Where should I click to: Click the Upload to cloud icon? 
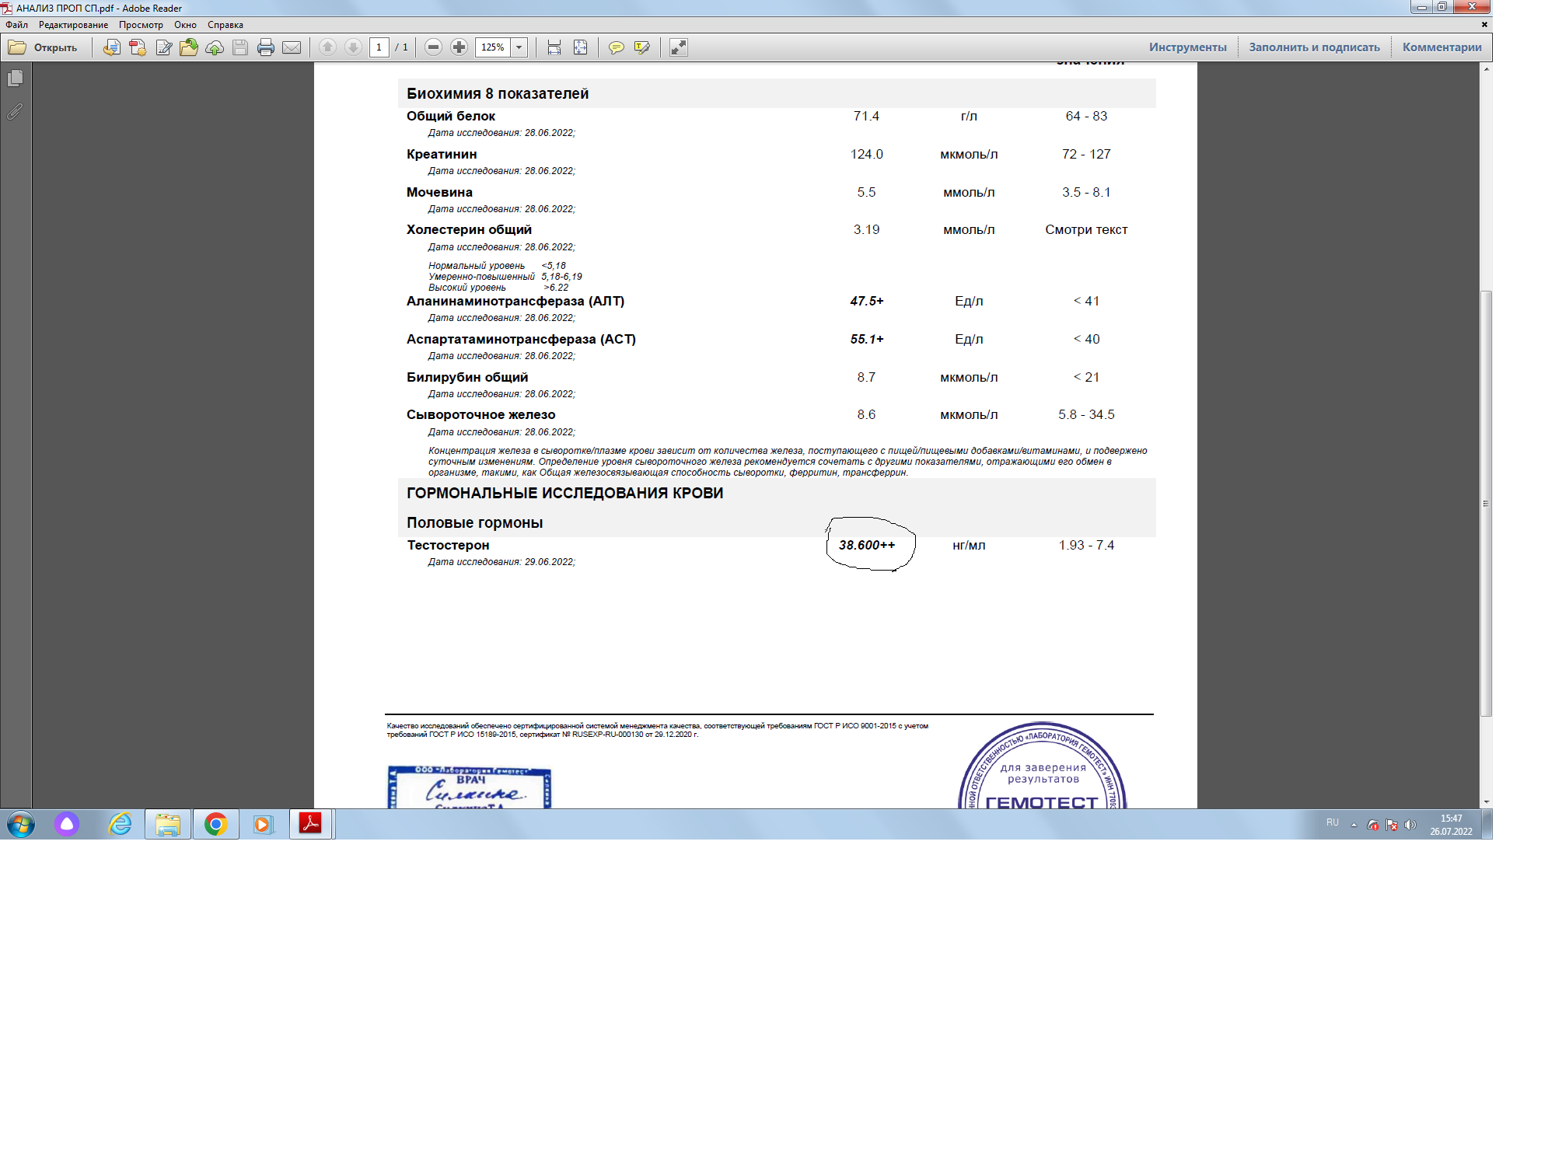[215, 47]
